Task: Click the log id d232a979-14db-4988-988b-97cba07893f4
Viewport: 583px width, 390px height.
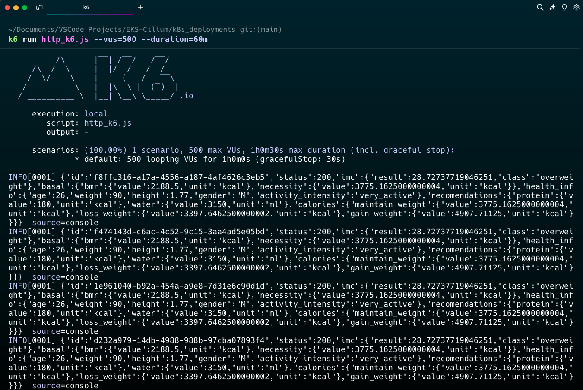Action: pyautogui.click(x=179, y=340)
